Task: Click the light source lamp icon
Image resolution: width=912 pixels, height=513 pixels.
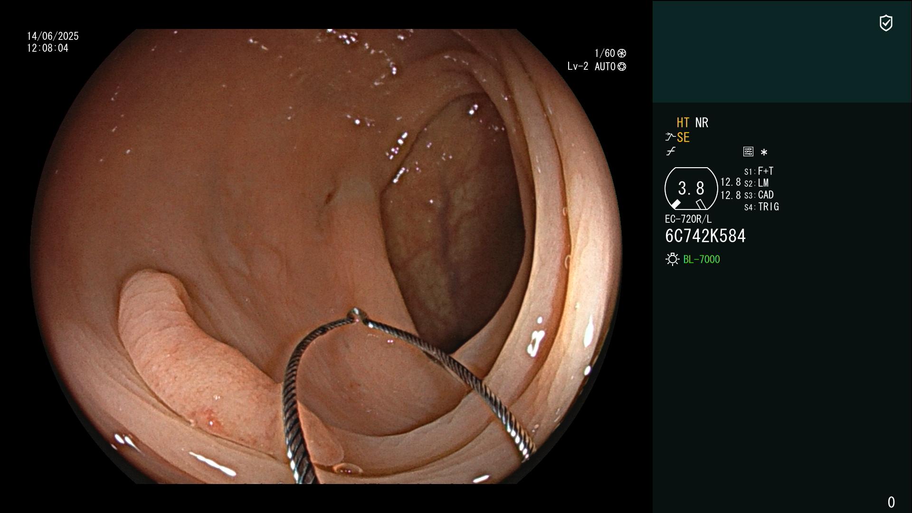Action: coord(673,259)
